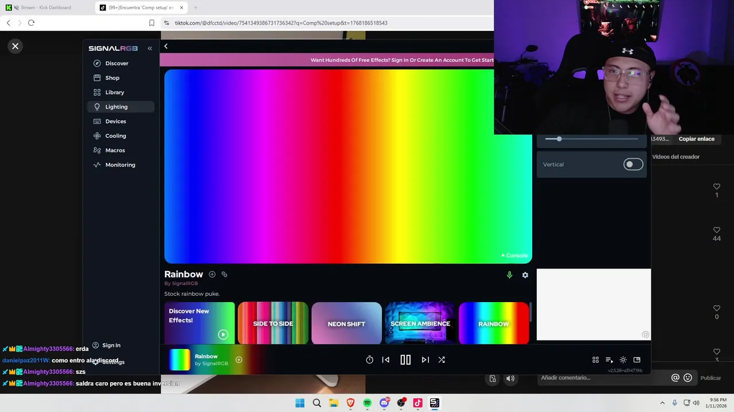Click the effects row scrollbar
Viewport: 734px width, 412px height.
[x=530, y=312]
